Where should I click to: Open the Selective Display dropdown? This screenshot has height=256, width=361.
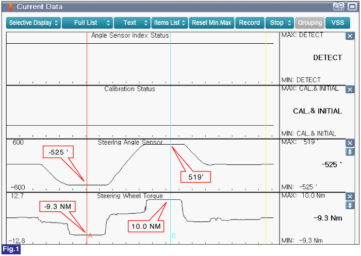click(34, 23)
